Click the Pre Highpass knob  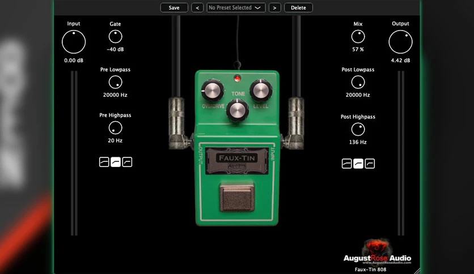[115, 127]
